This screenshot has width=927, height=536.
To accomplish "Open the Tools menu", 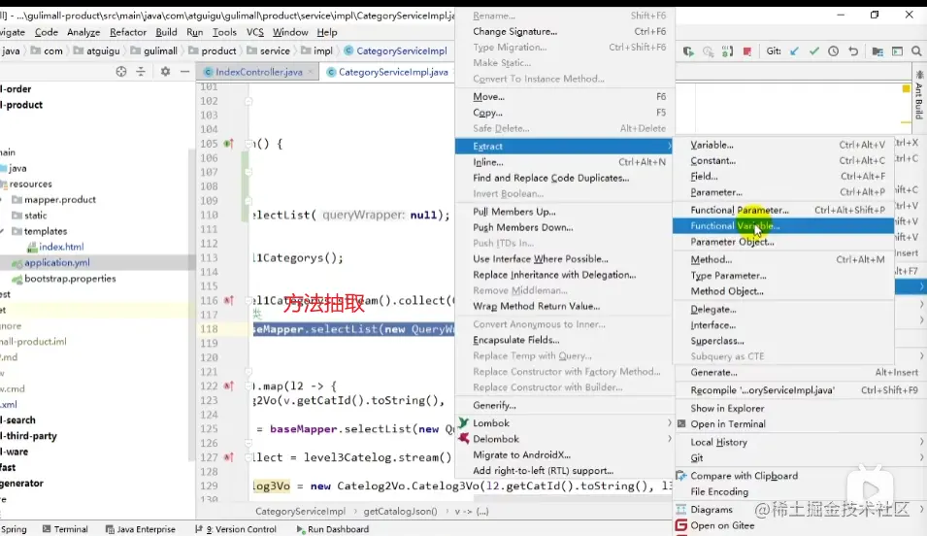I will point(224,32).
